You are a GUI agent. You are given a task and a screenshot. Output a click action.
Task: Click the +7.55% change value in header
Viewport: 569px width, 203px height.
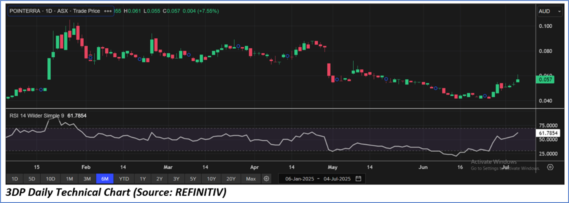click(x=208, y=11)
